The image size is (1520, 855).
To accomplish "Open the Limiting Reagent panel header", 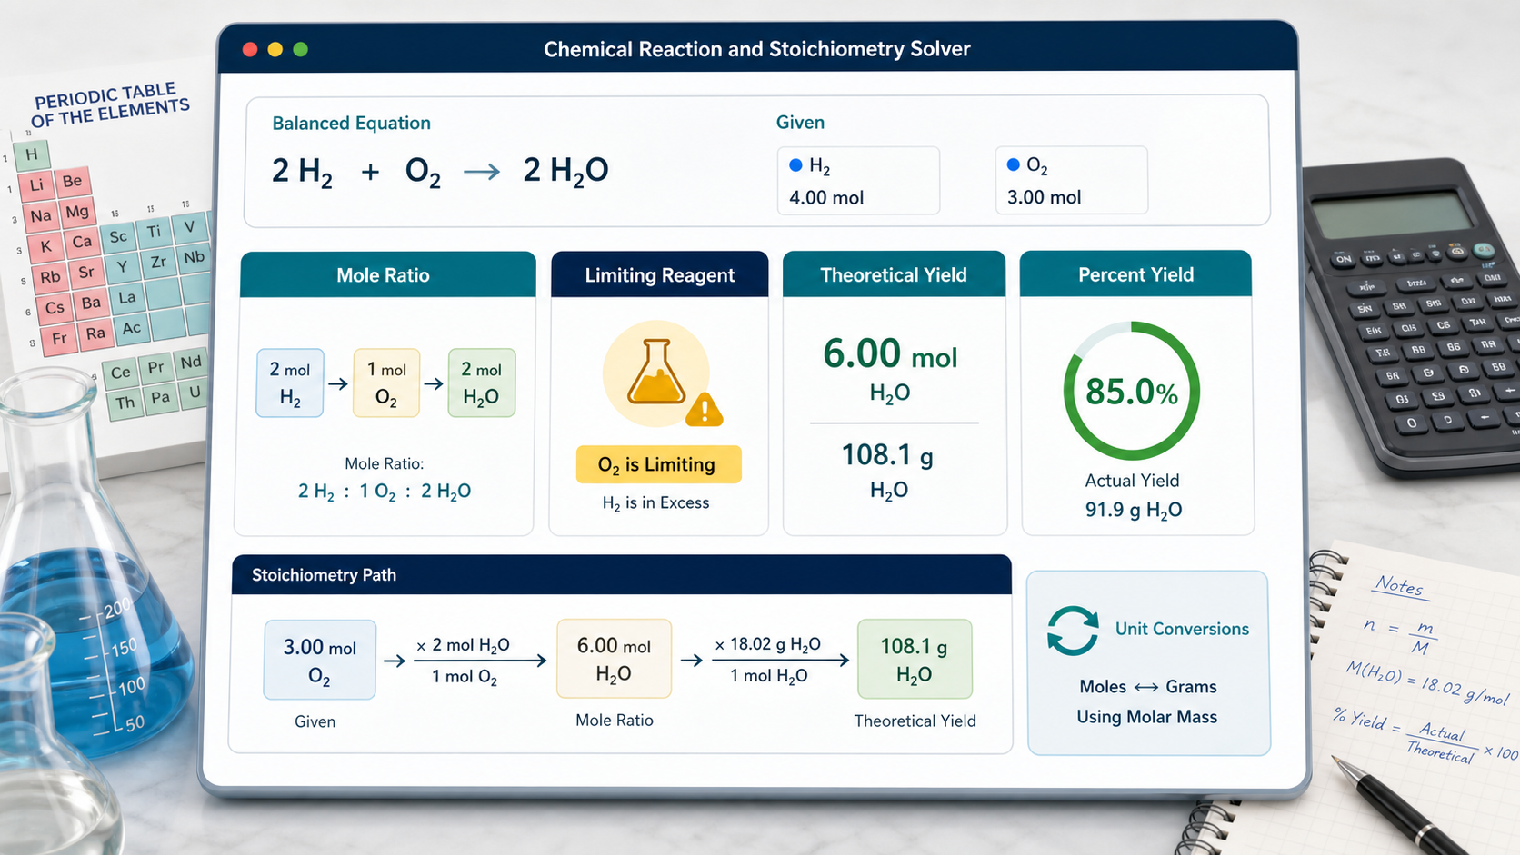I will tap(660, 274).
